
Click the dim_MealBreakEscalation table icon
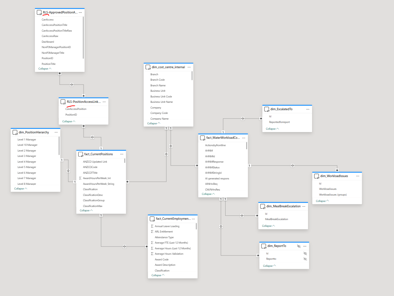[x=262, y=207]
